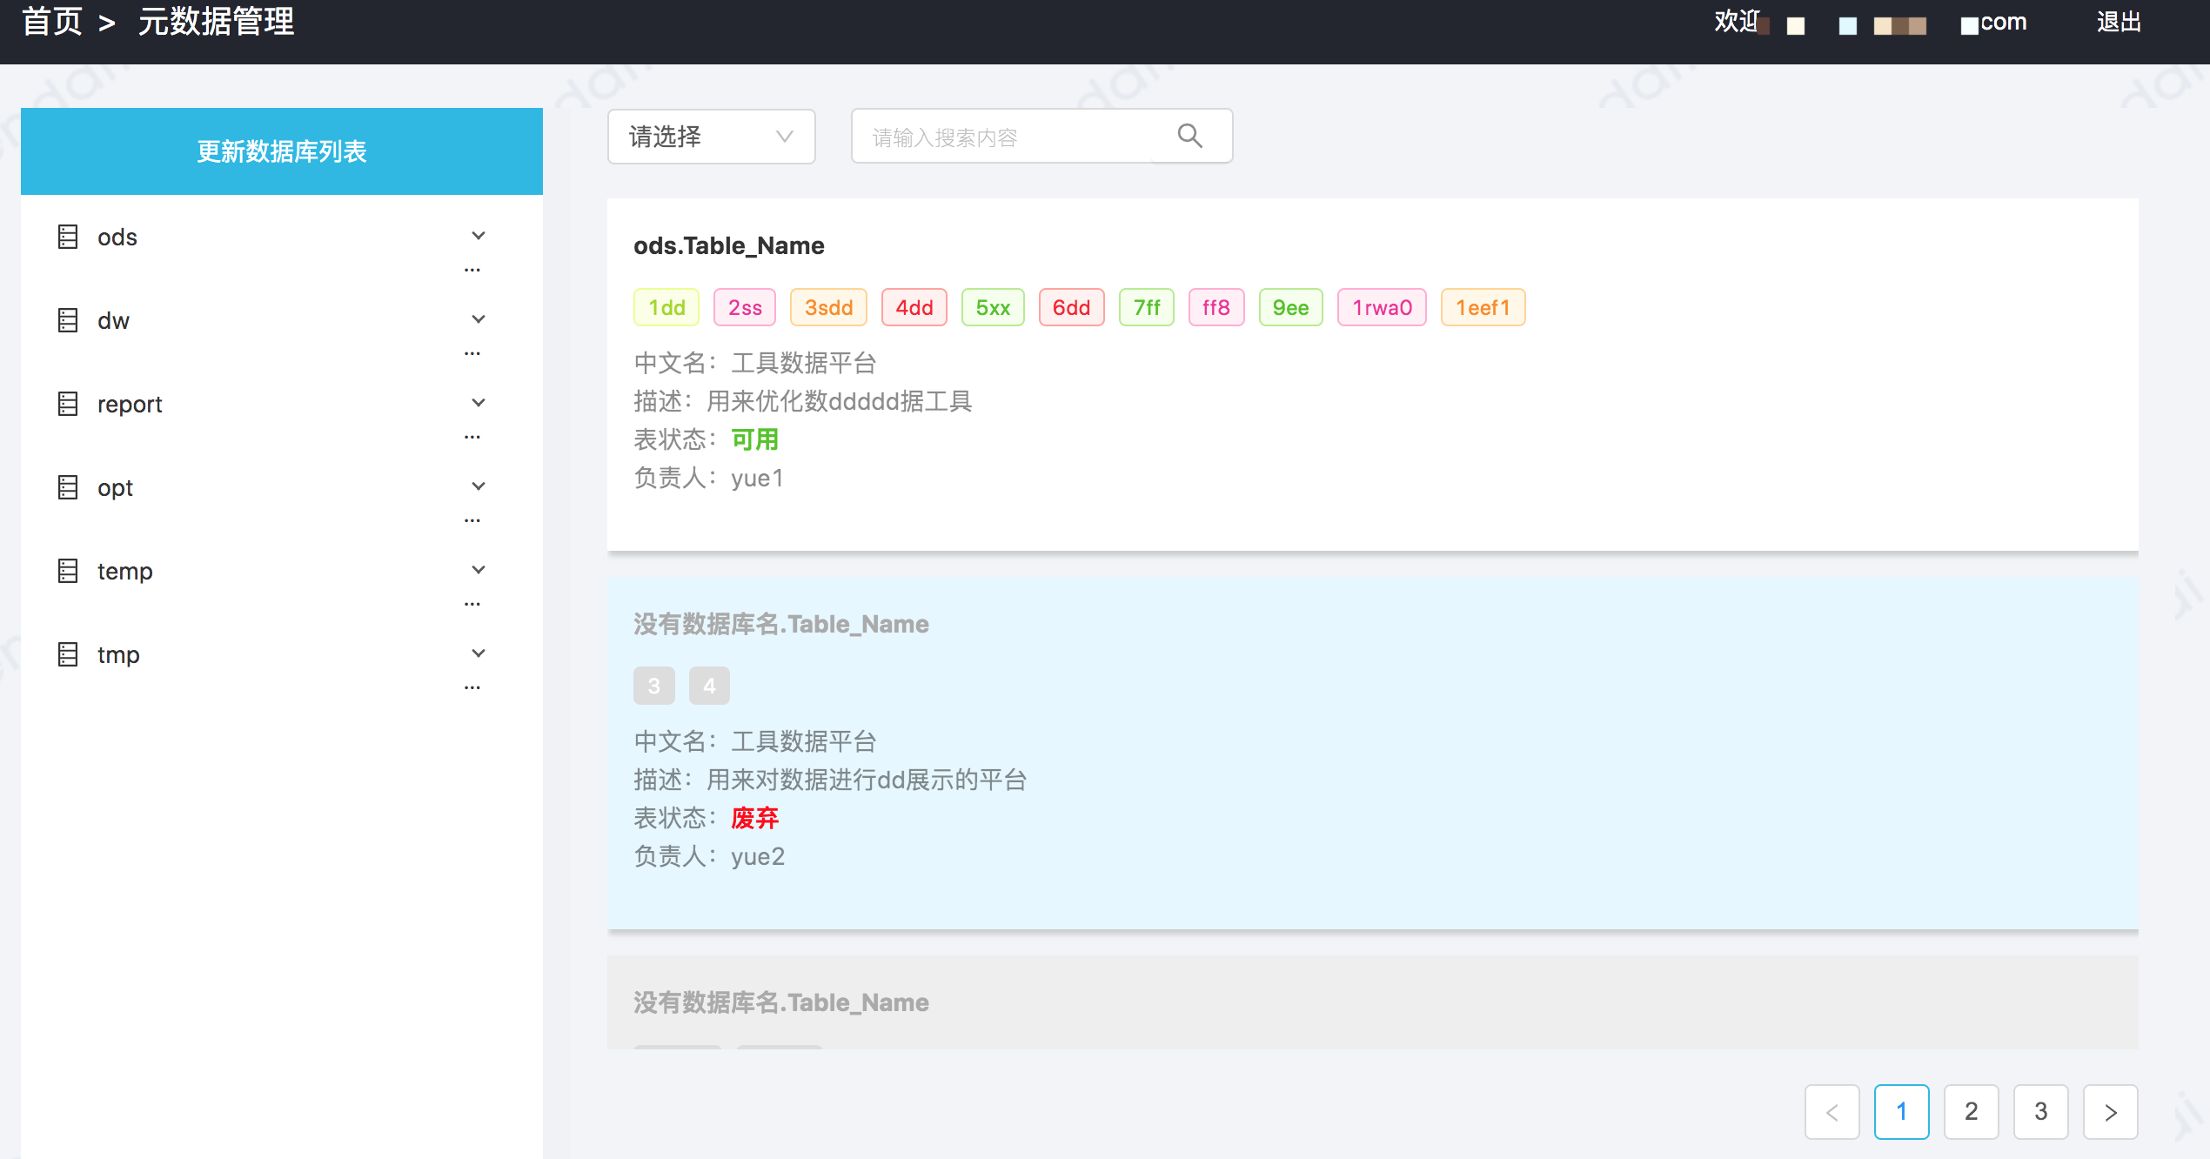Expand the opt database chevron
The height and width of the screenshot is (1159, 2210).
[x=479, y=486]
